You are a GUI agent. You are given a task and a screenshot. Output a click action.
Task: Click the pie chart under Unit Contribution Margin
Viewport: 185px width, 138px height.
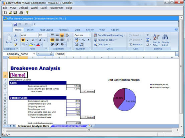(124, 100)
